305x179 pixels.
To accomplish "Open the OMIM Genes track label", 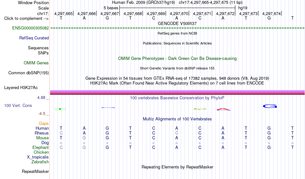I will pyautogui.click(x=36, y=63).
